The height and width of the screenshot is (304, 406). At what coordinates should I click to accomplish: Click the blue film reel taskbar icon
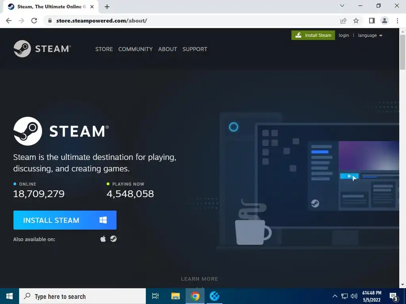pos(214,296)
